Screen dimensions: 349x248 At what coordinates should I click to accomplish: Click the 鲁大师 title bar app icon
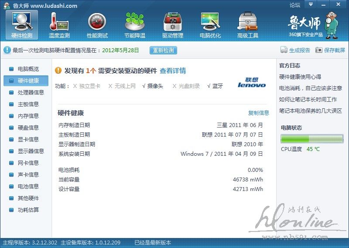pyautogui.click(x=7, y=5)
